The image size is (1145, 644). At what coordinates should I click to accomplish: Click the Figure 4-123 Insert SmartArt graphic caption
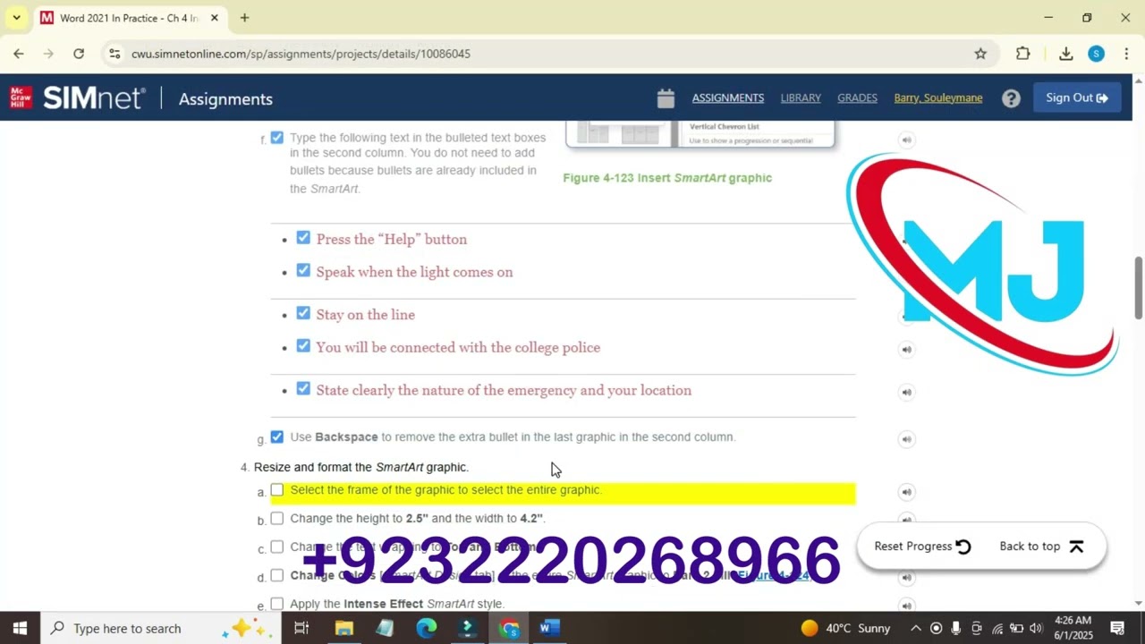tap(667, 178)
